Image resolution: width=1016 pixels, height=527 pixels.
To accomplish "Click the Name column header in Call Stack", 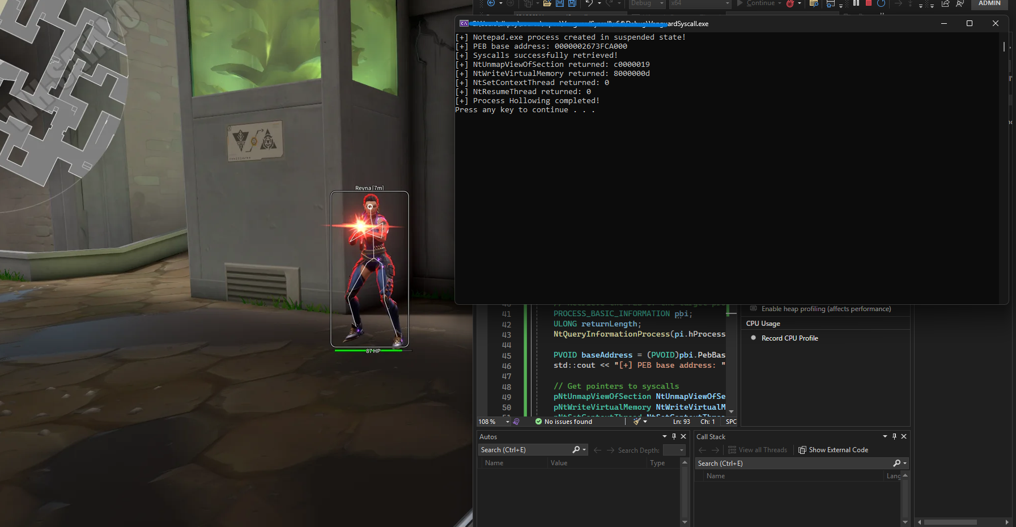I will pyautogui.click(x=716, y=476).
